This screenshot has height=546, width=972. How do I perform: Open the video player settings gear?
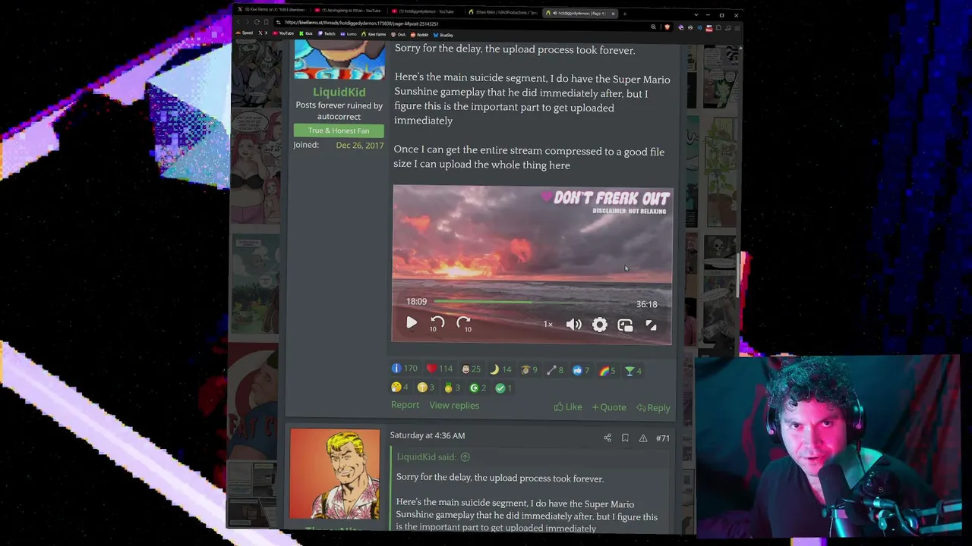(600, 325)
